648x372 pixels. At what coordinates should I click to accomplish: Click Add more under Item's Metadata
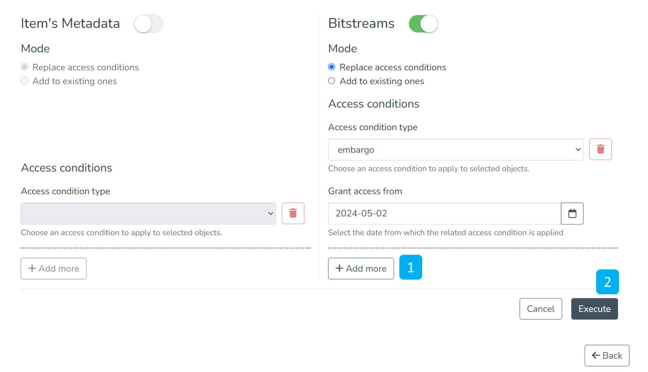(x=53, y=269)
